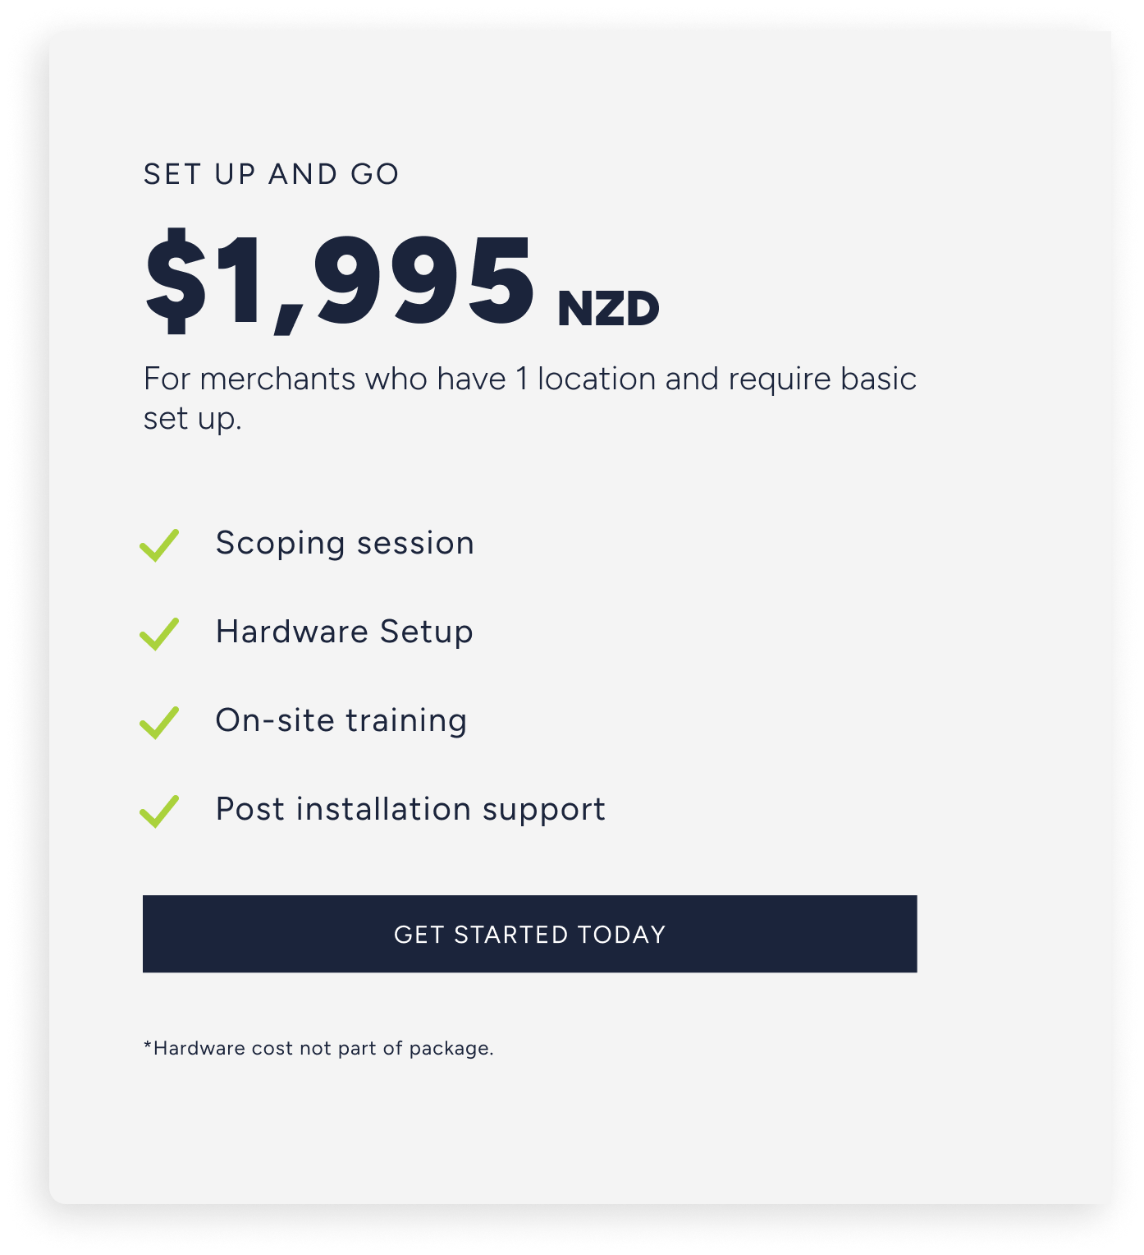Click the checkmark beside Hardware Setup
Image resolution: width=1144 pixels, height=1255 pixels.
tap(159, 633)
